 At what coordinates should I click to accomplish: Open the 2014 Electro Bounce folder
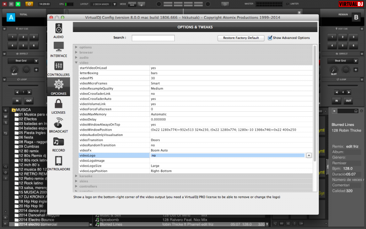(x=34, y=220)
